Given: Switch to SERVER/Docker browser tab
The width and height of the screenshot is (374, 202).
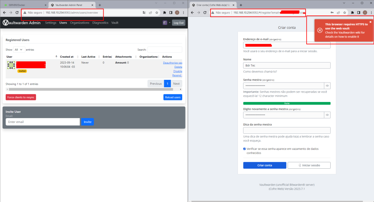Looking at the screenshot, I should [24, 5].
